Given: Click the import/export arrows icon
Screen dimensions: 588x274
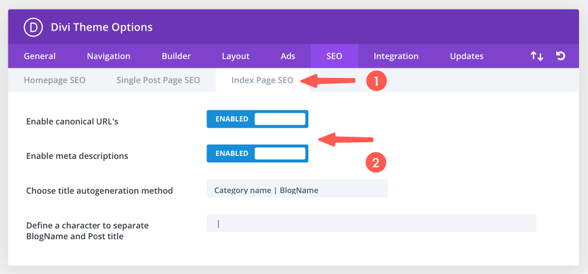Looking at the screenshot, I should [536, 56].
